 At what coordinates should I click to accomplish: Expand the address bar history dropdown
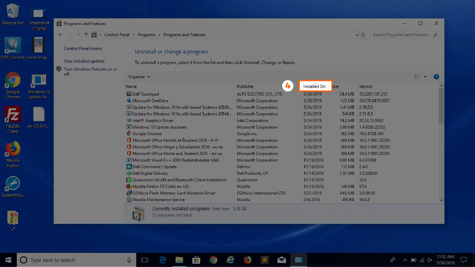tap(357, 35)
